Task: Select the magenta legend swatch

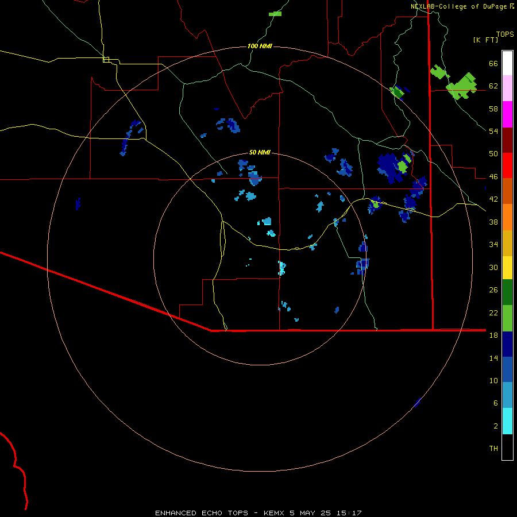Action: 507,114
